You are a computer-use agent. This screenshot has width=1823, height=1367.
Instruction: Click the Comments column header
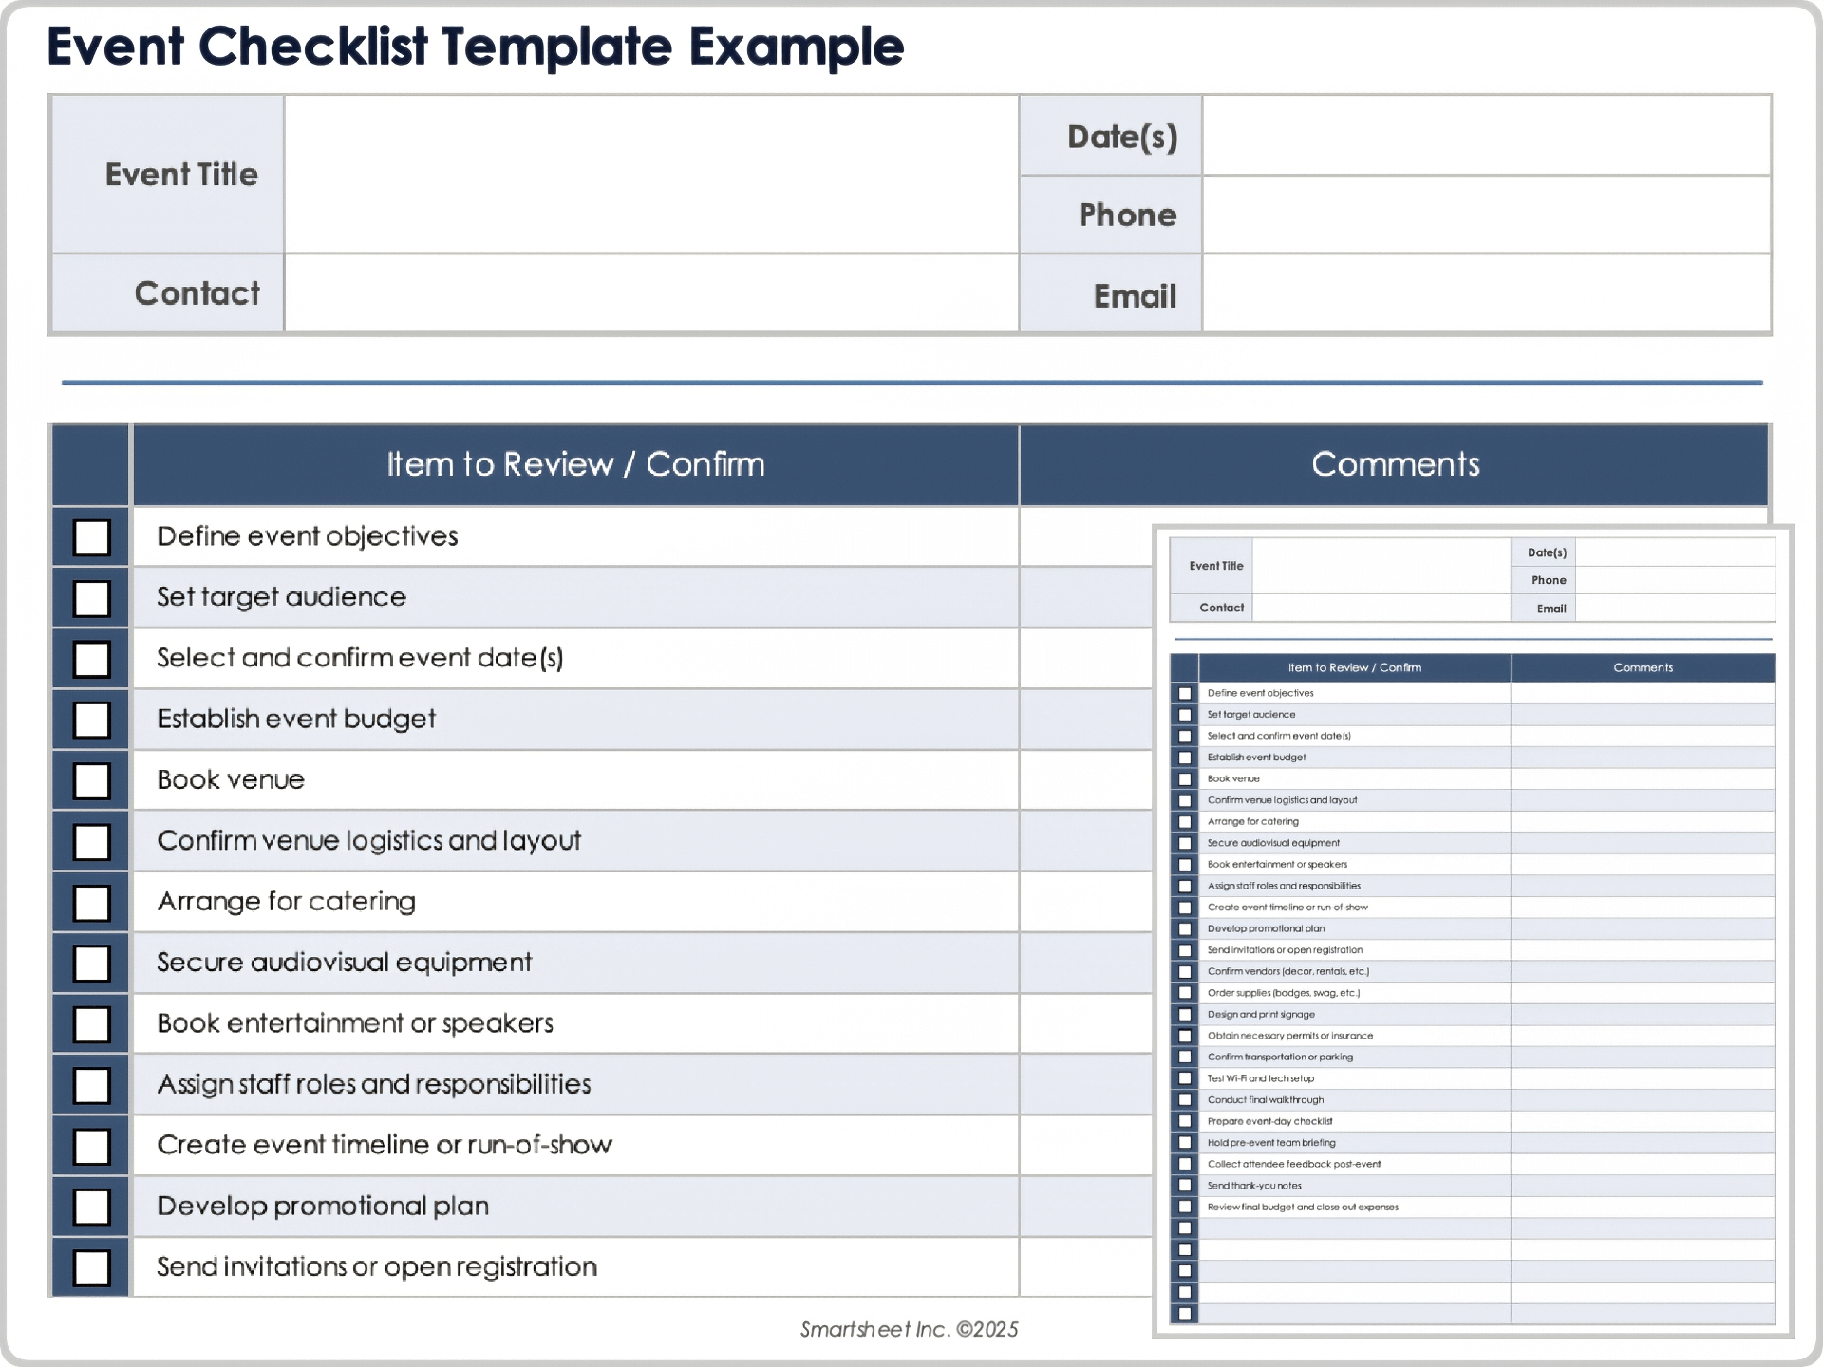point(1396,464)
